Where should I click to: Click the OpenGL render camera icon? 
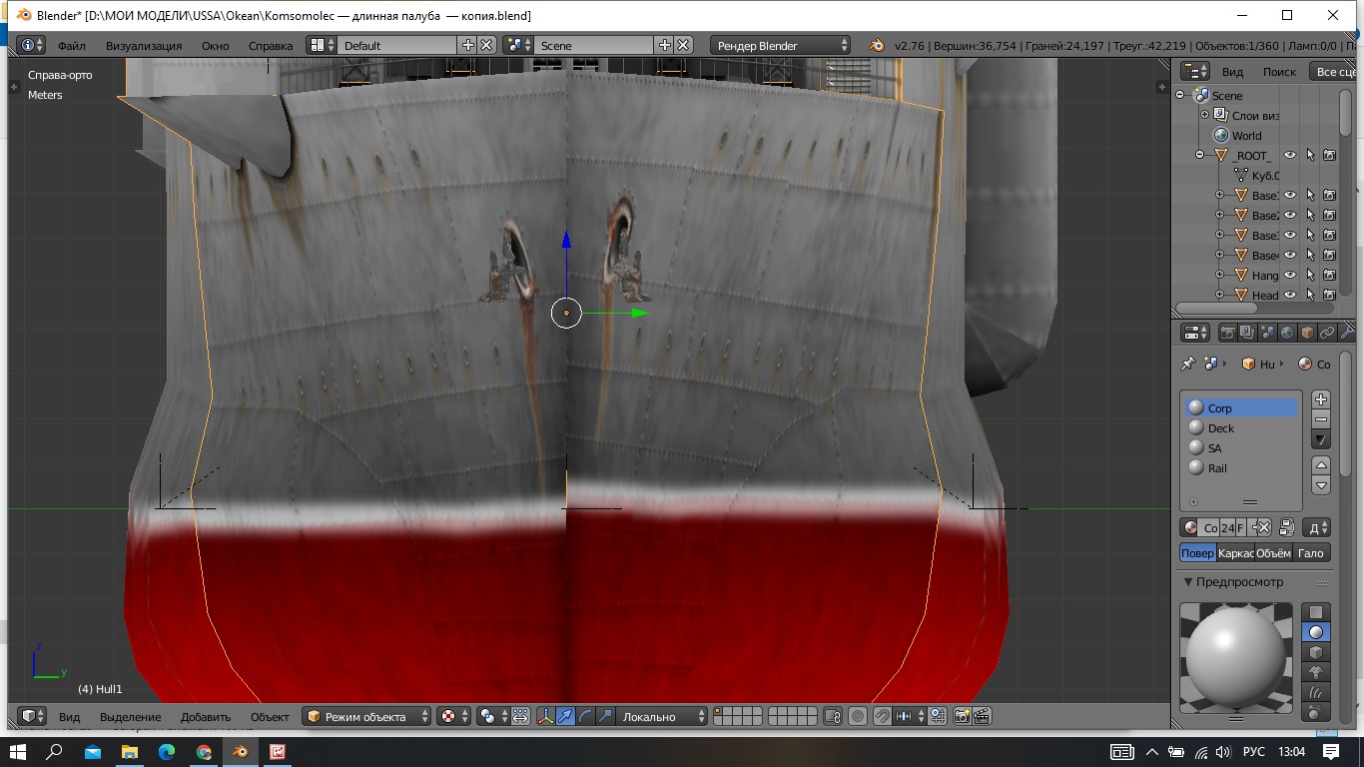(x=963, y=716)
